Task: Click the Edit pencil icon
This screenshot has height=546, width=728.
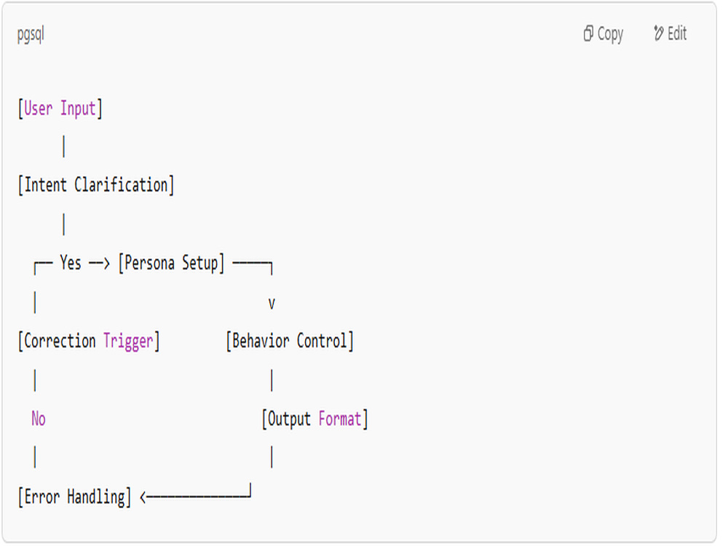Action: pyautogui.click(x=658, y=33)
